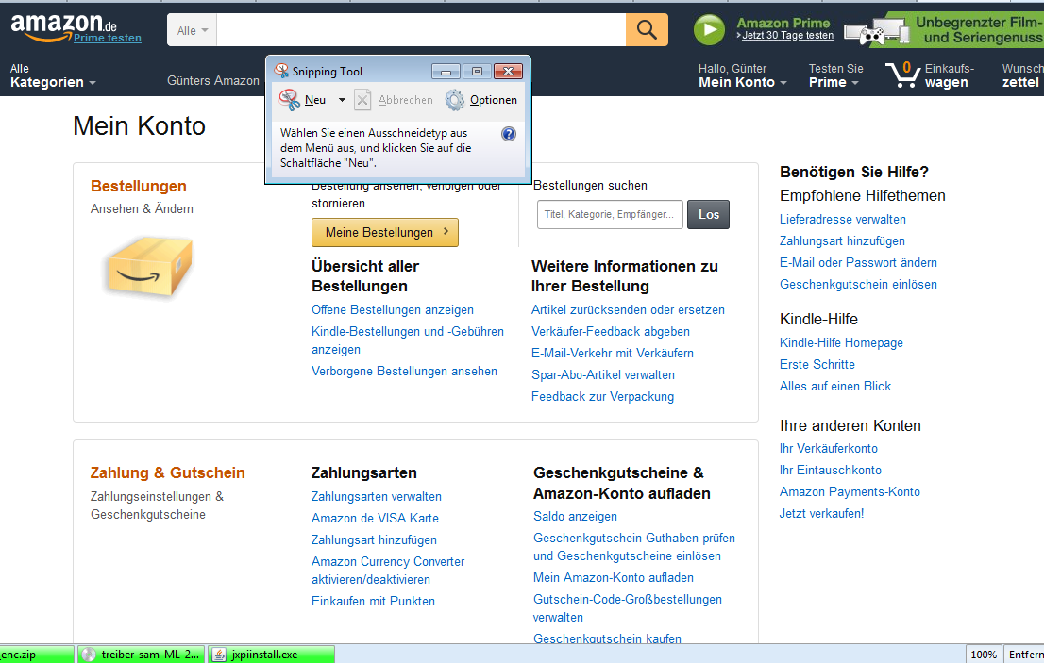Click Lieferadresse verwalten help link
This screenshot has height=663, width=1044.
(x=842, y=220)
